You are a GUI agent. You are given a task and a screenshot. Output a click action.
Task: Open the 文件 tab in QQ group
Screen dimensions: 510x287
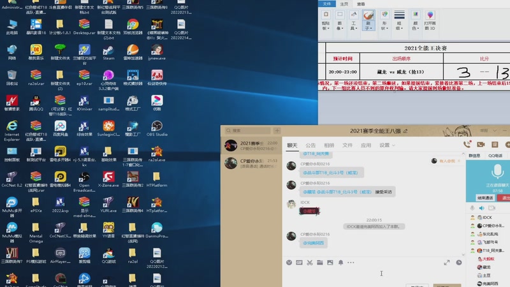point(347,145)
